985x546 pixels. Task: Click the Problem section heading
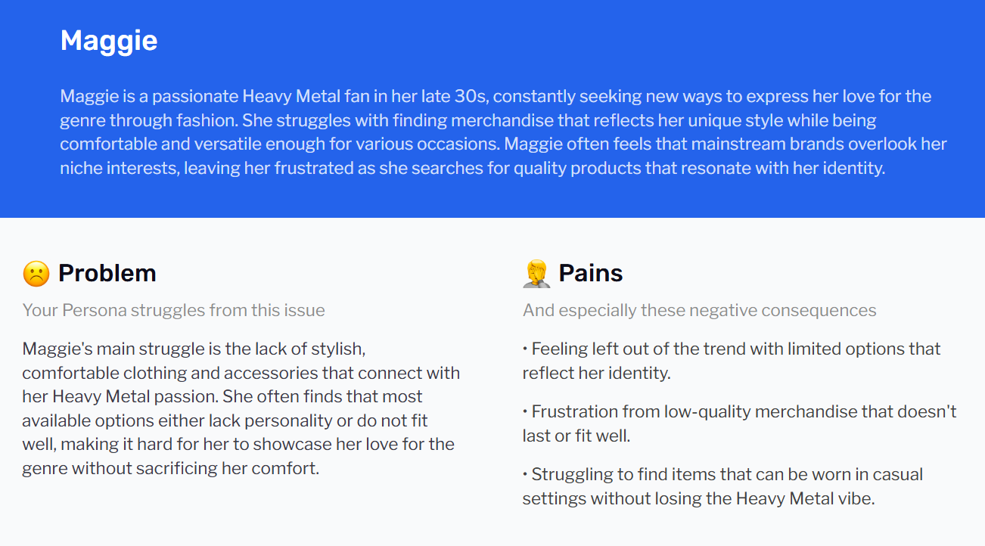point(107,273)
